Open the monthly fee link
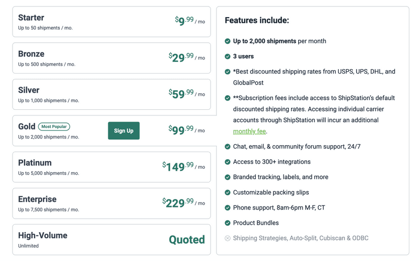 [x=249, y=132]
